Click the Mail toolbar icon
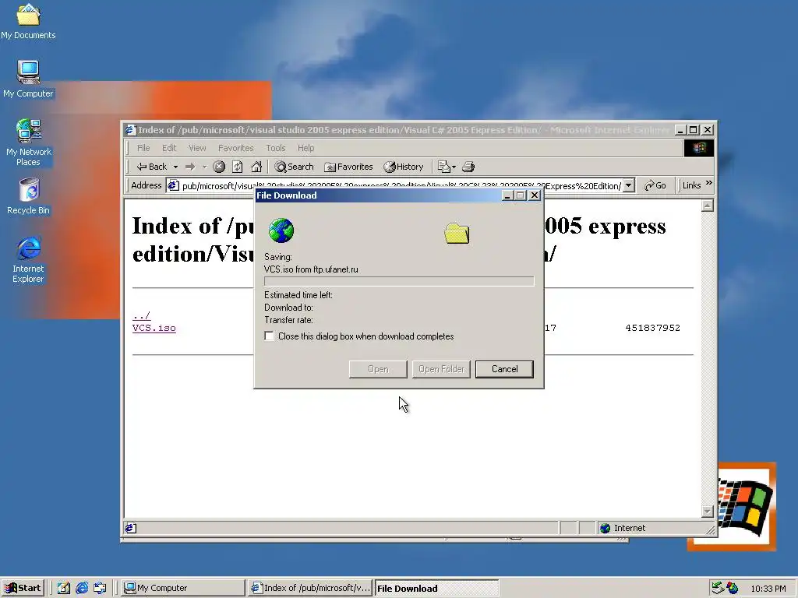Viewport: 798px width, 598px height. pyautogui.click(x=447, y=167)
